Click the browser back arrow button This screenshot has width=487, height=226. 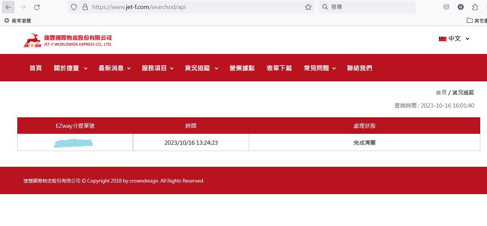(x=8, y=7)
